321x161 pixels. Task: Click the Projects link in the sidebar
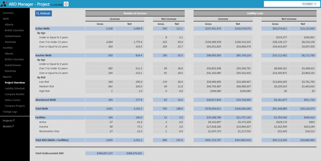pyautogui.click(x=8, y=121)
